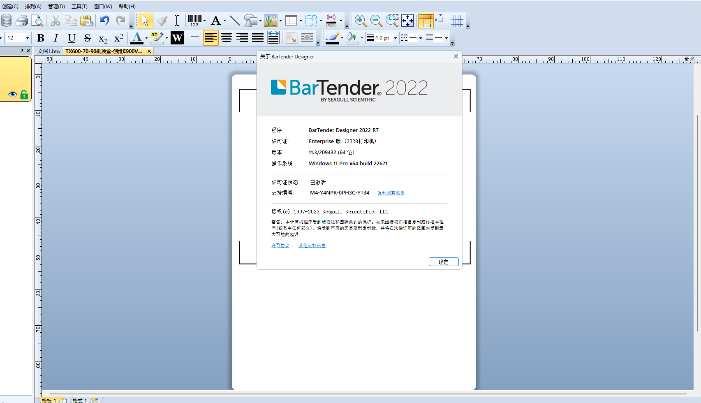Open the 帮助(H) menu
701x403 pixels.
coord(127,6)
